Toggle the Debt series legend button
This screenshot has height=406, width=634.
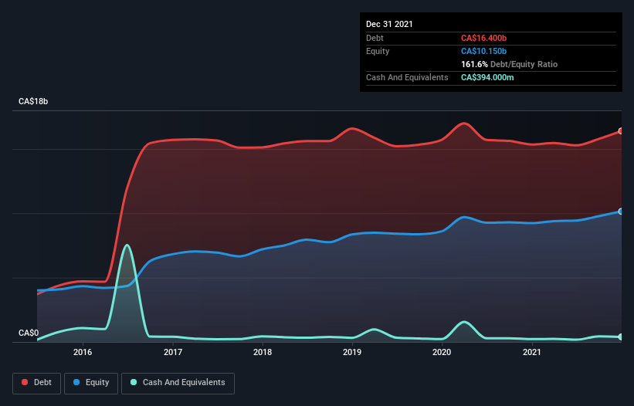pyautogui.click(x=37, y=383)
